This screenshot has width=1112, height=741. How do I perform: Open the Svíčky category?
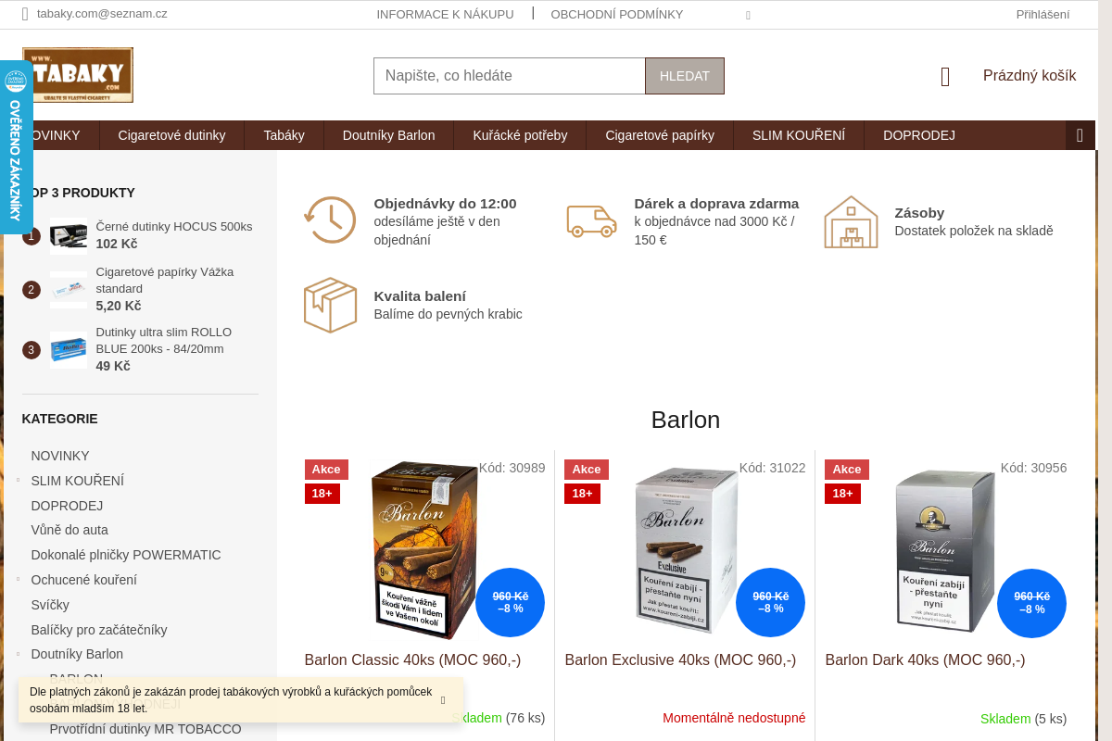(50, 605)
